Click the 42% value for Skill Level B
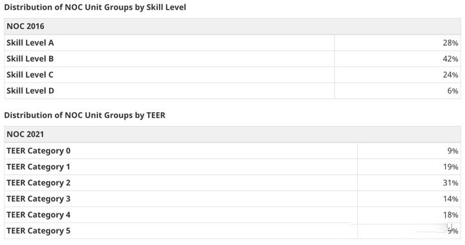 pos(451,59)
